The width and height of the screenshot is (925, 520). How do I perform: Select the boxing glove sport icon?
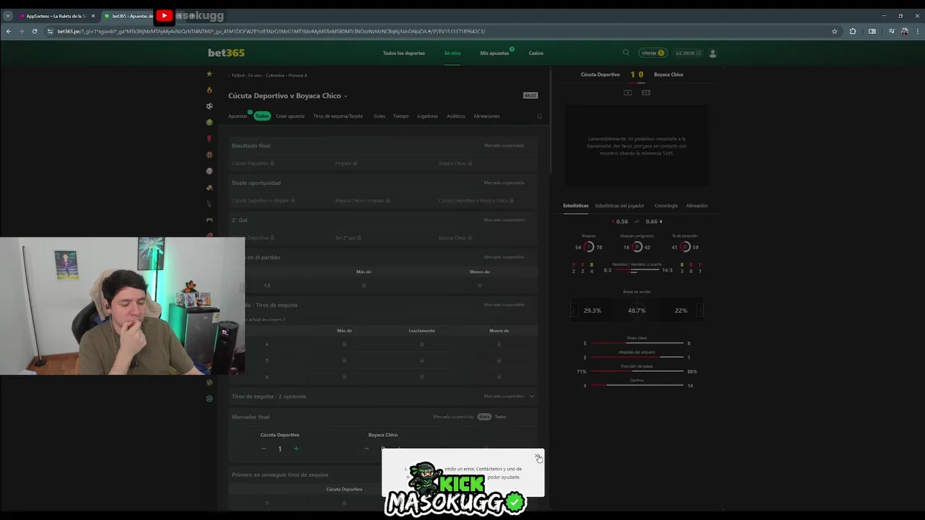[x=210, y=139]
